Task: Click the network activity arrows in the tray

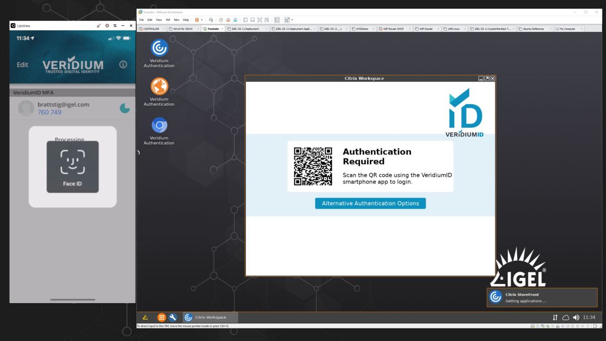Action: coord(554,317)
